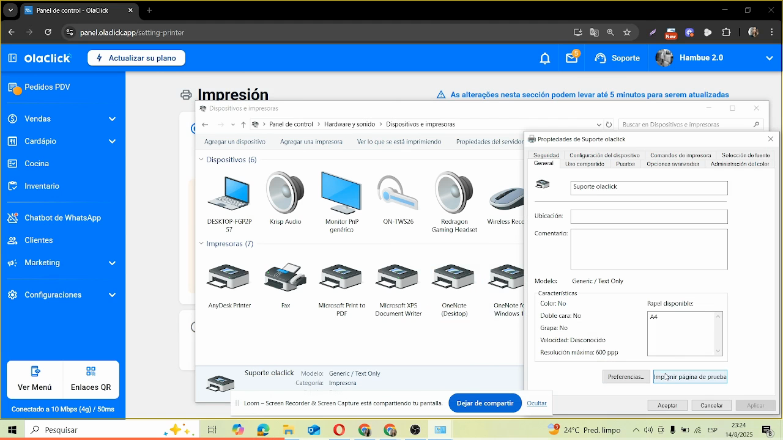Click the Ubicación text field
Image resolution: width=783 pixels, height=440 pixels.
(x=649, y=216)
